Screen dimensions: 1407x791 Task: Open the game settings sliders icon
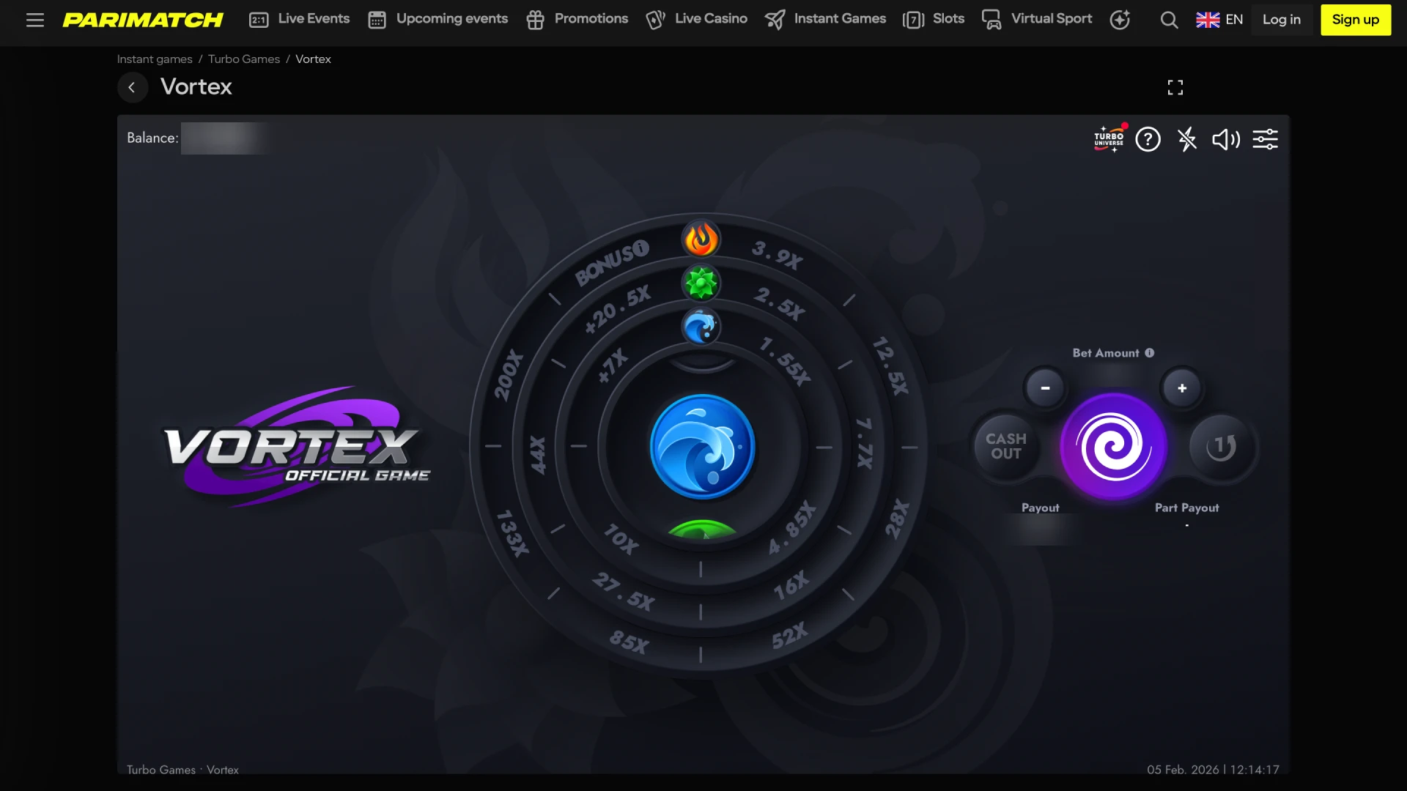[x=1266, y=139]
